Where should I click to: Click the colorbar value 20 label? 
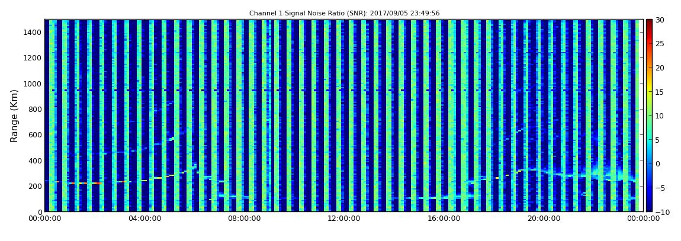pyautogui.click(x=660, y=68)
